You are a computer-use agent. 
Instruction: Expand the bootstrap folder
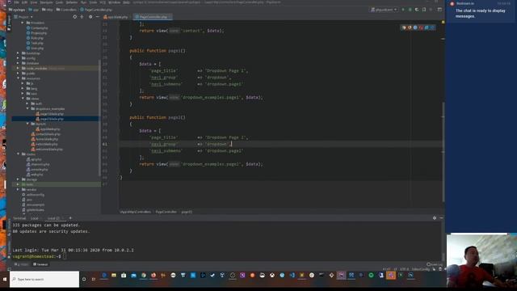(18, 53)
